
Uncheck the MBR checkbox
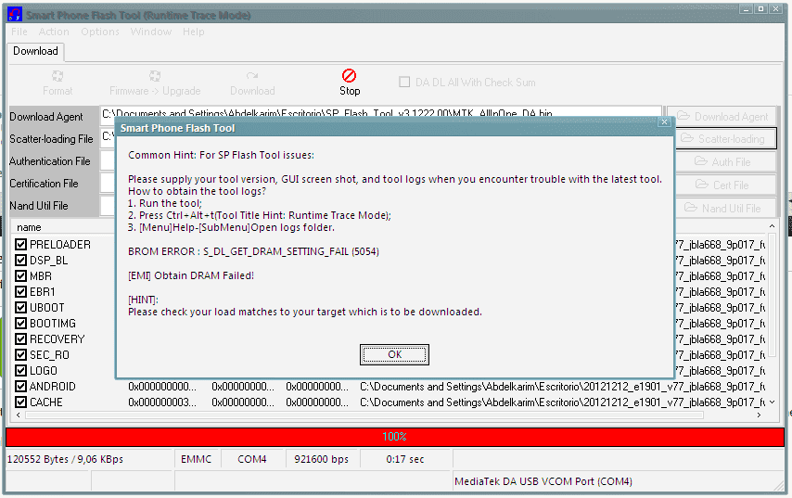(x=20, y=275)
